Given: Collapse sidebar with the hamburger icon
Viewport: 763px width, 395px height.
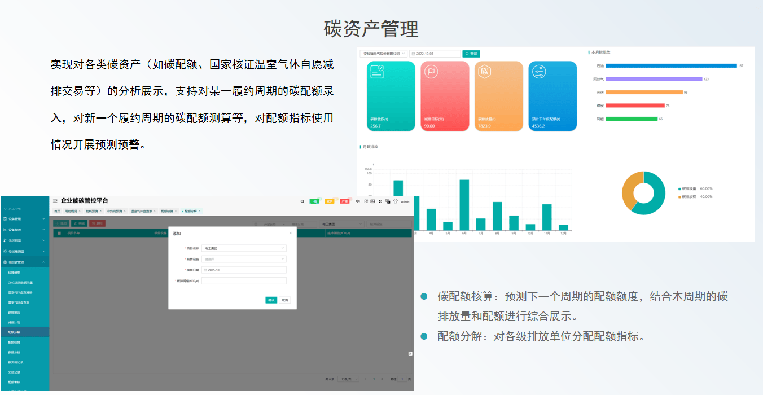Looking at the screenshot, I should (55, 201).
